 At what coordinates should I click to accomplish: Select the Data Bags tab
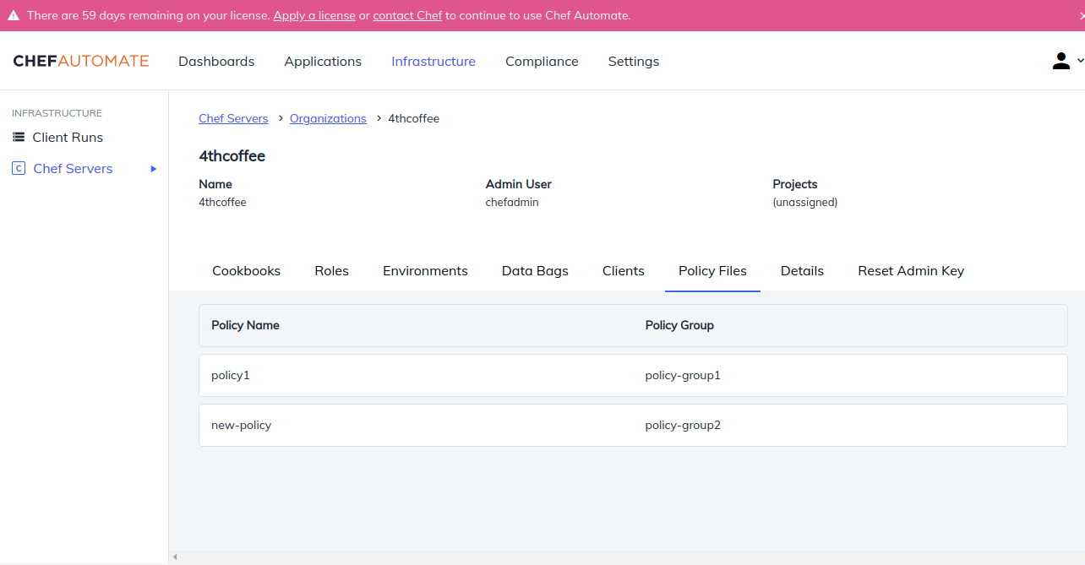click(534, 270)
